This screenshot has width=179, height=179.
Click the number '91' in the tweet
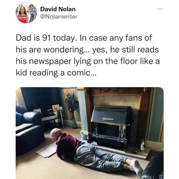click(46, 38)
